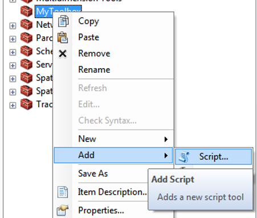Click the toolbox icon beside Netw
Screen dimensions: 257x218
(26, 24)
